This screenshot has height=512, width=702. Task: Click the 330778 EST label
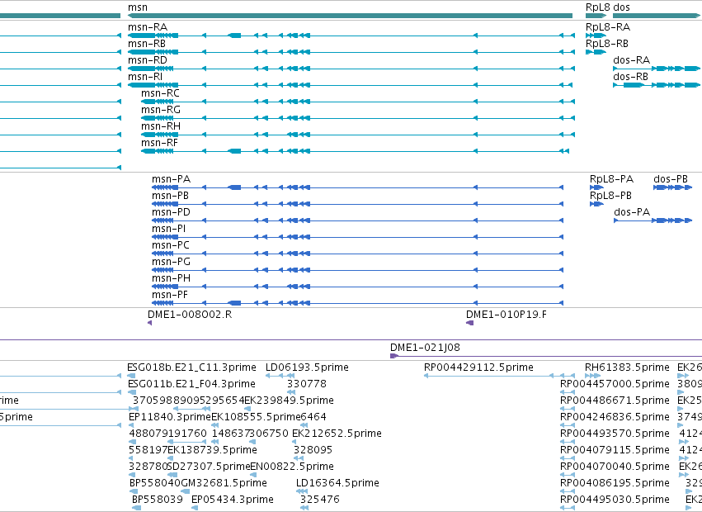pos(307,384)
